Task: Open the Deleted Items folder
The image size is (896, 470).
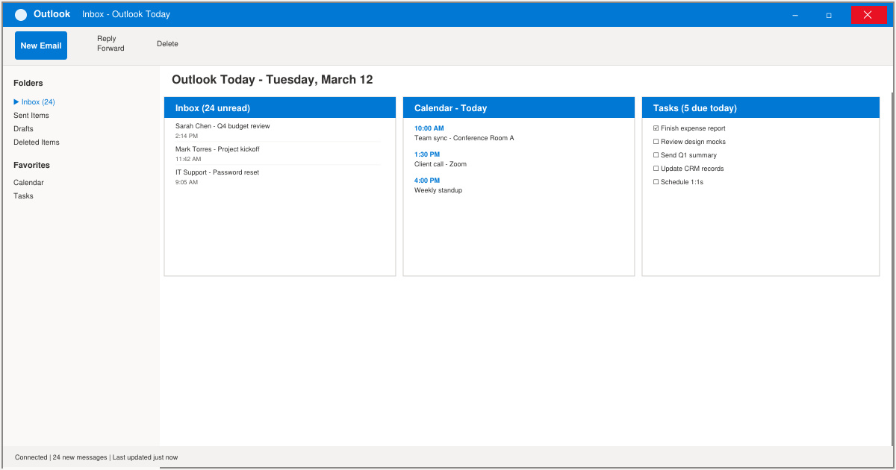Action: click(37, 142)
